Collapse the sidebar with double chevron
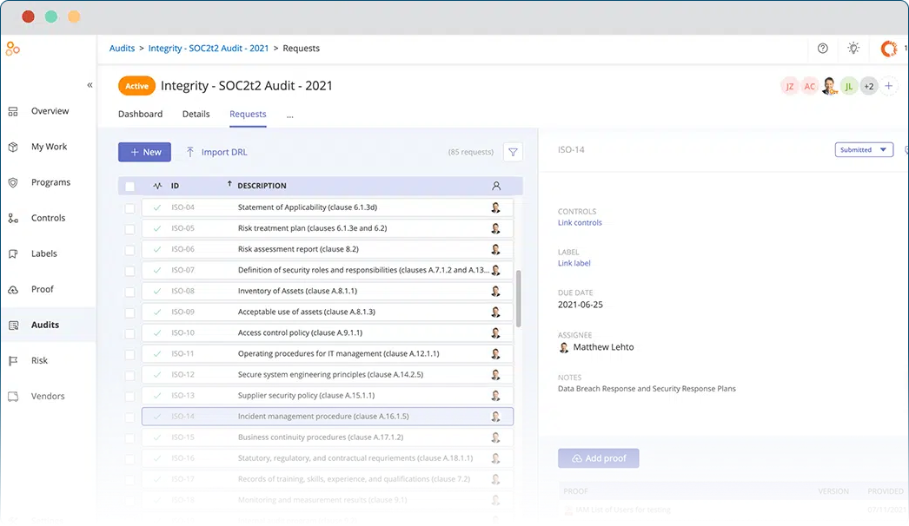Screen dimensions: 909x526 click(90, 85)
